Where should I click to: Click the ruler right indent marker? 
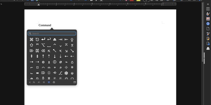tap(162, 5)
